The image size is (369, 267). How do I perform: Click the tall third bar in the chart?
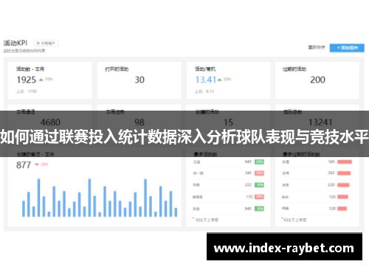[38, 198]
